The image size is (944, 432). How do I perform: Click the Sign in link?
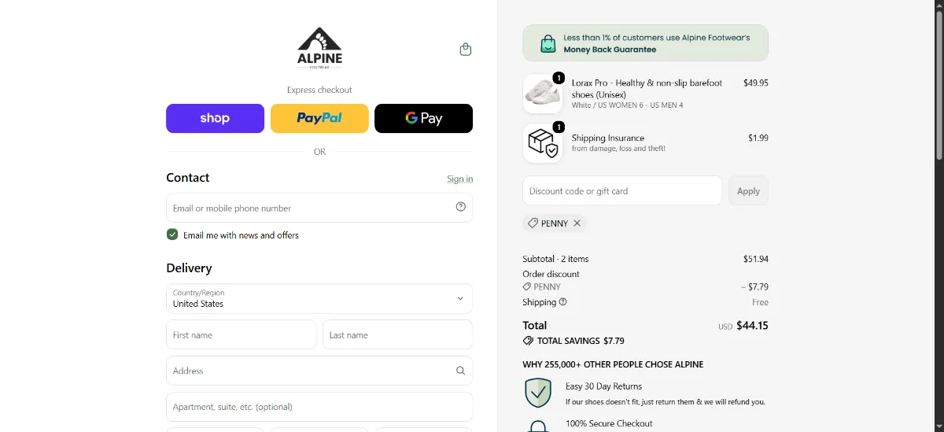[x=459, y=179]
